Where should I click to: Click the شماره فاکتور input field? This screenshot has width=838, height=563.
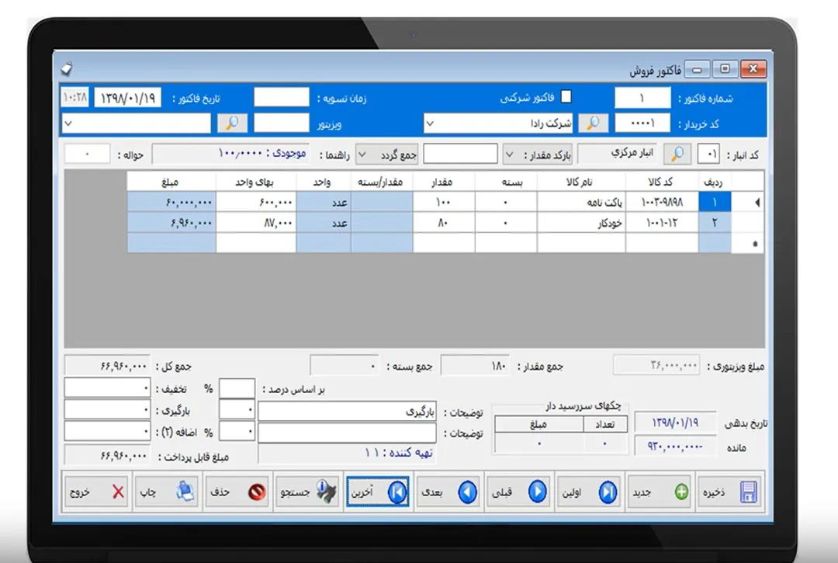(642, 99)
